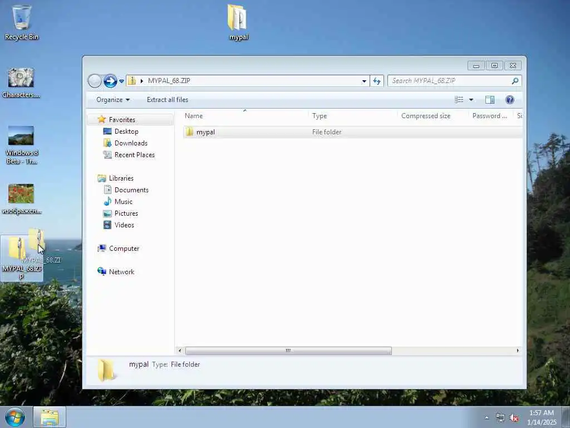Open the Organize menu
This screenshot has height=428, width=570.
coord(112,100)
